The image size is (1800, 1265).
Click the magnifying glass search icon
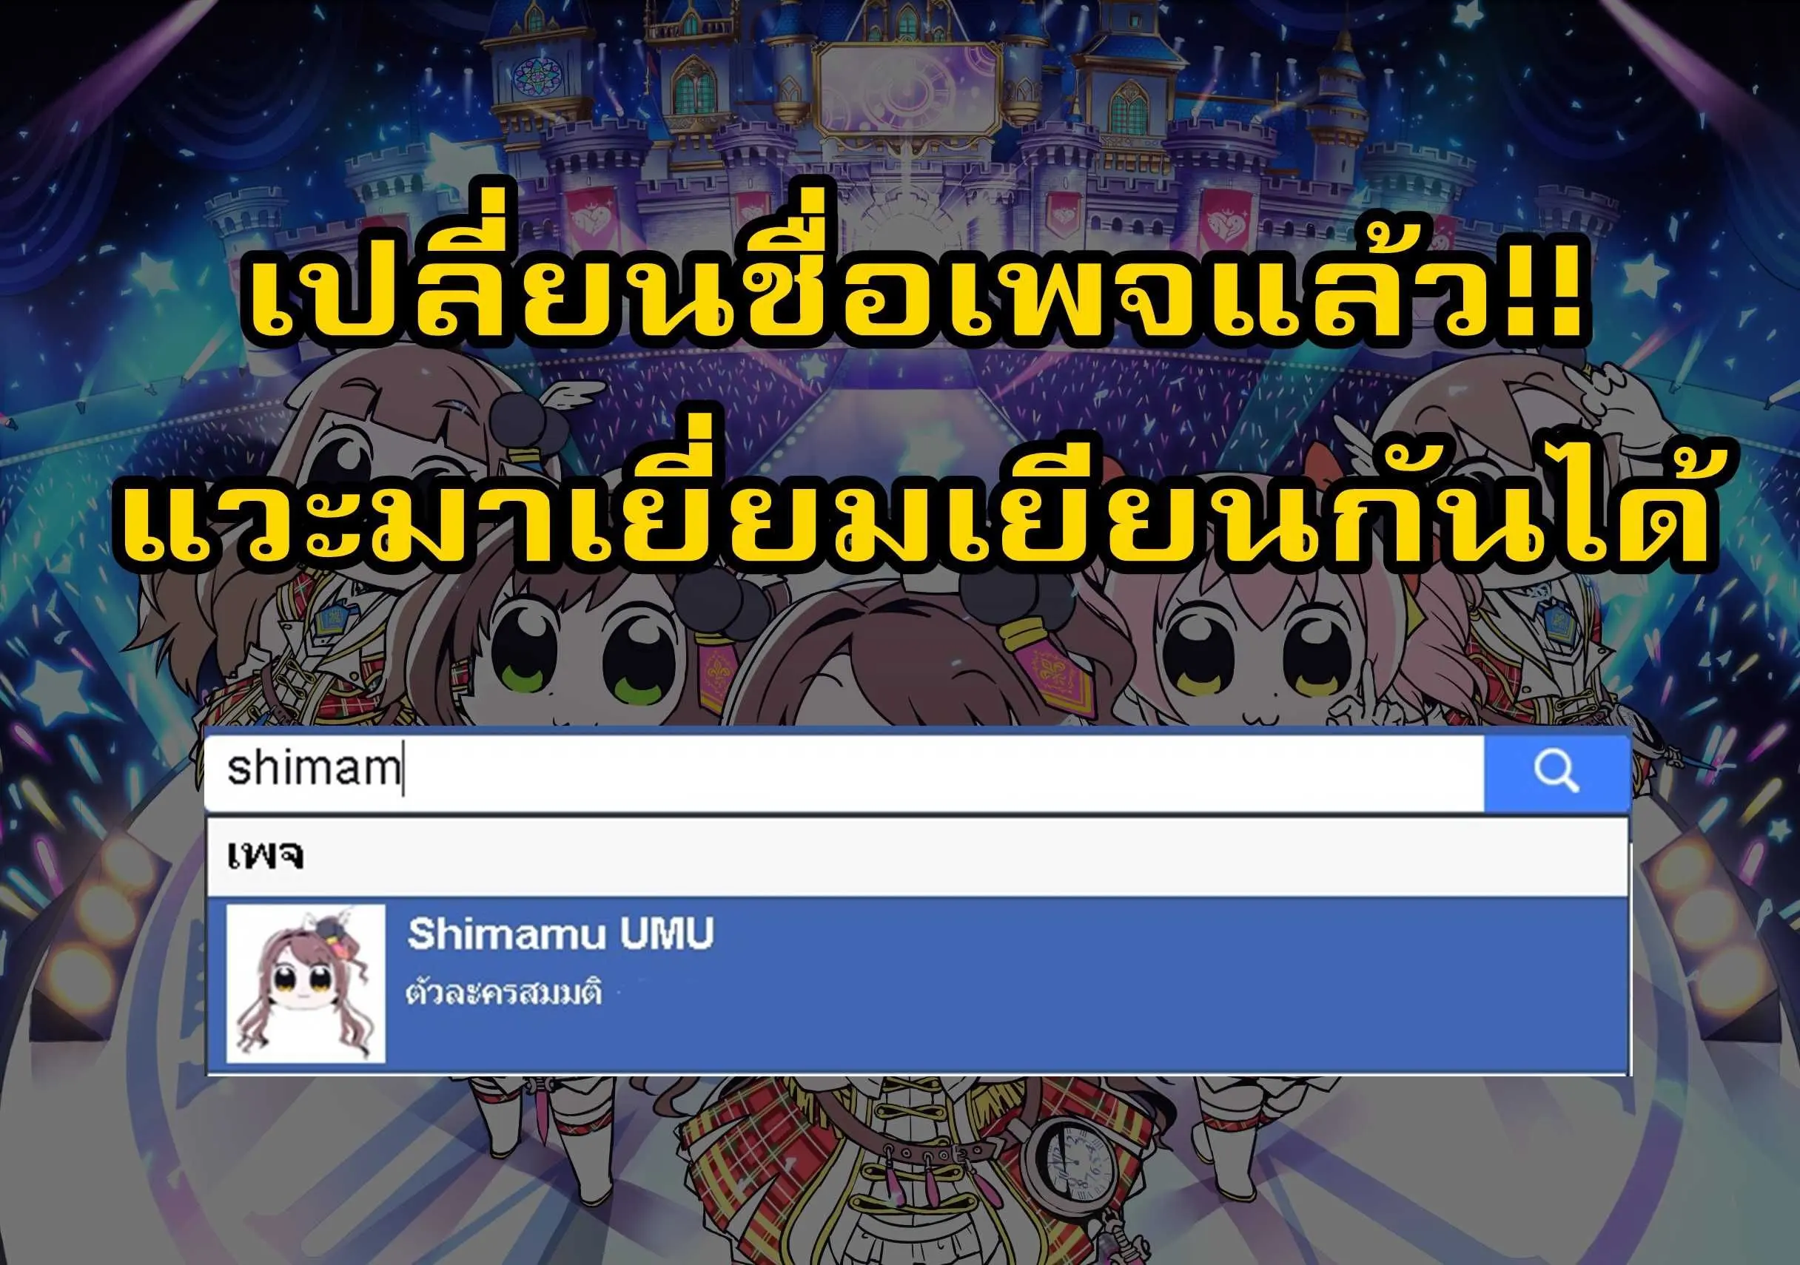pos(1556,772)
